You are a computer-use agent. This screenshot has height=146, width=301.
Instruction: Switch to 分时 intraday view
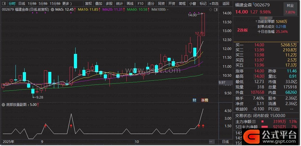12,4
